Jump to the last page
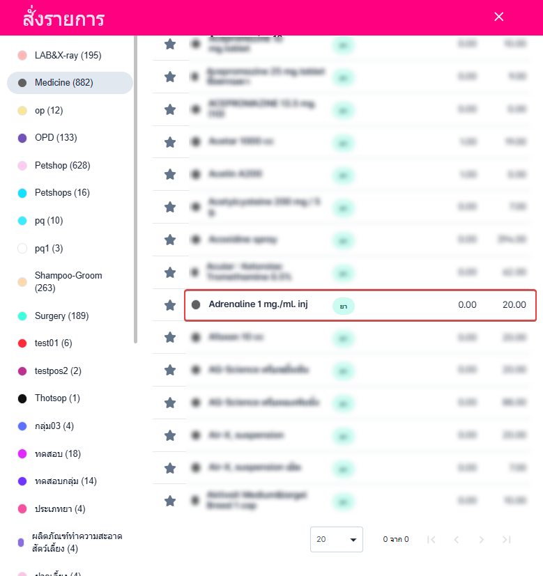This screenshot has width=543, height=576. point(507,539)
